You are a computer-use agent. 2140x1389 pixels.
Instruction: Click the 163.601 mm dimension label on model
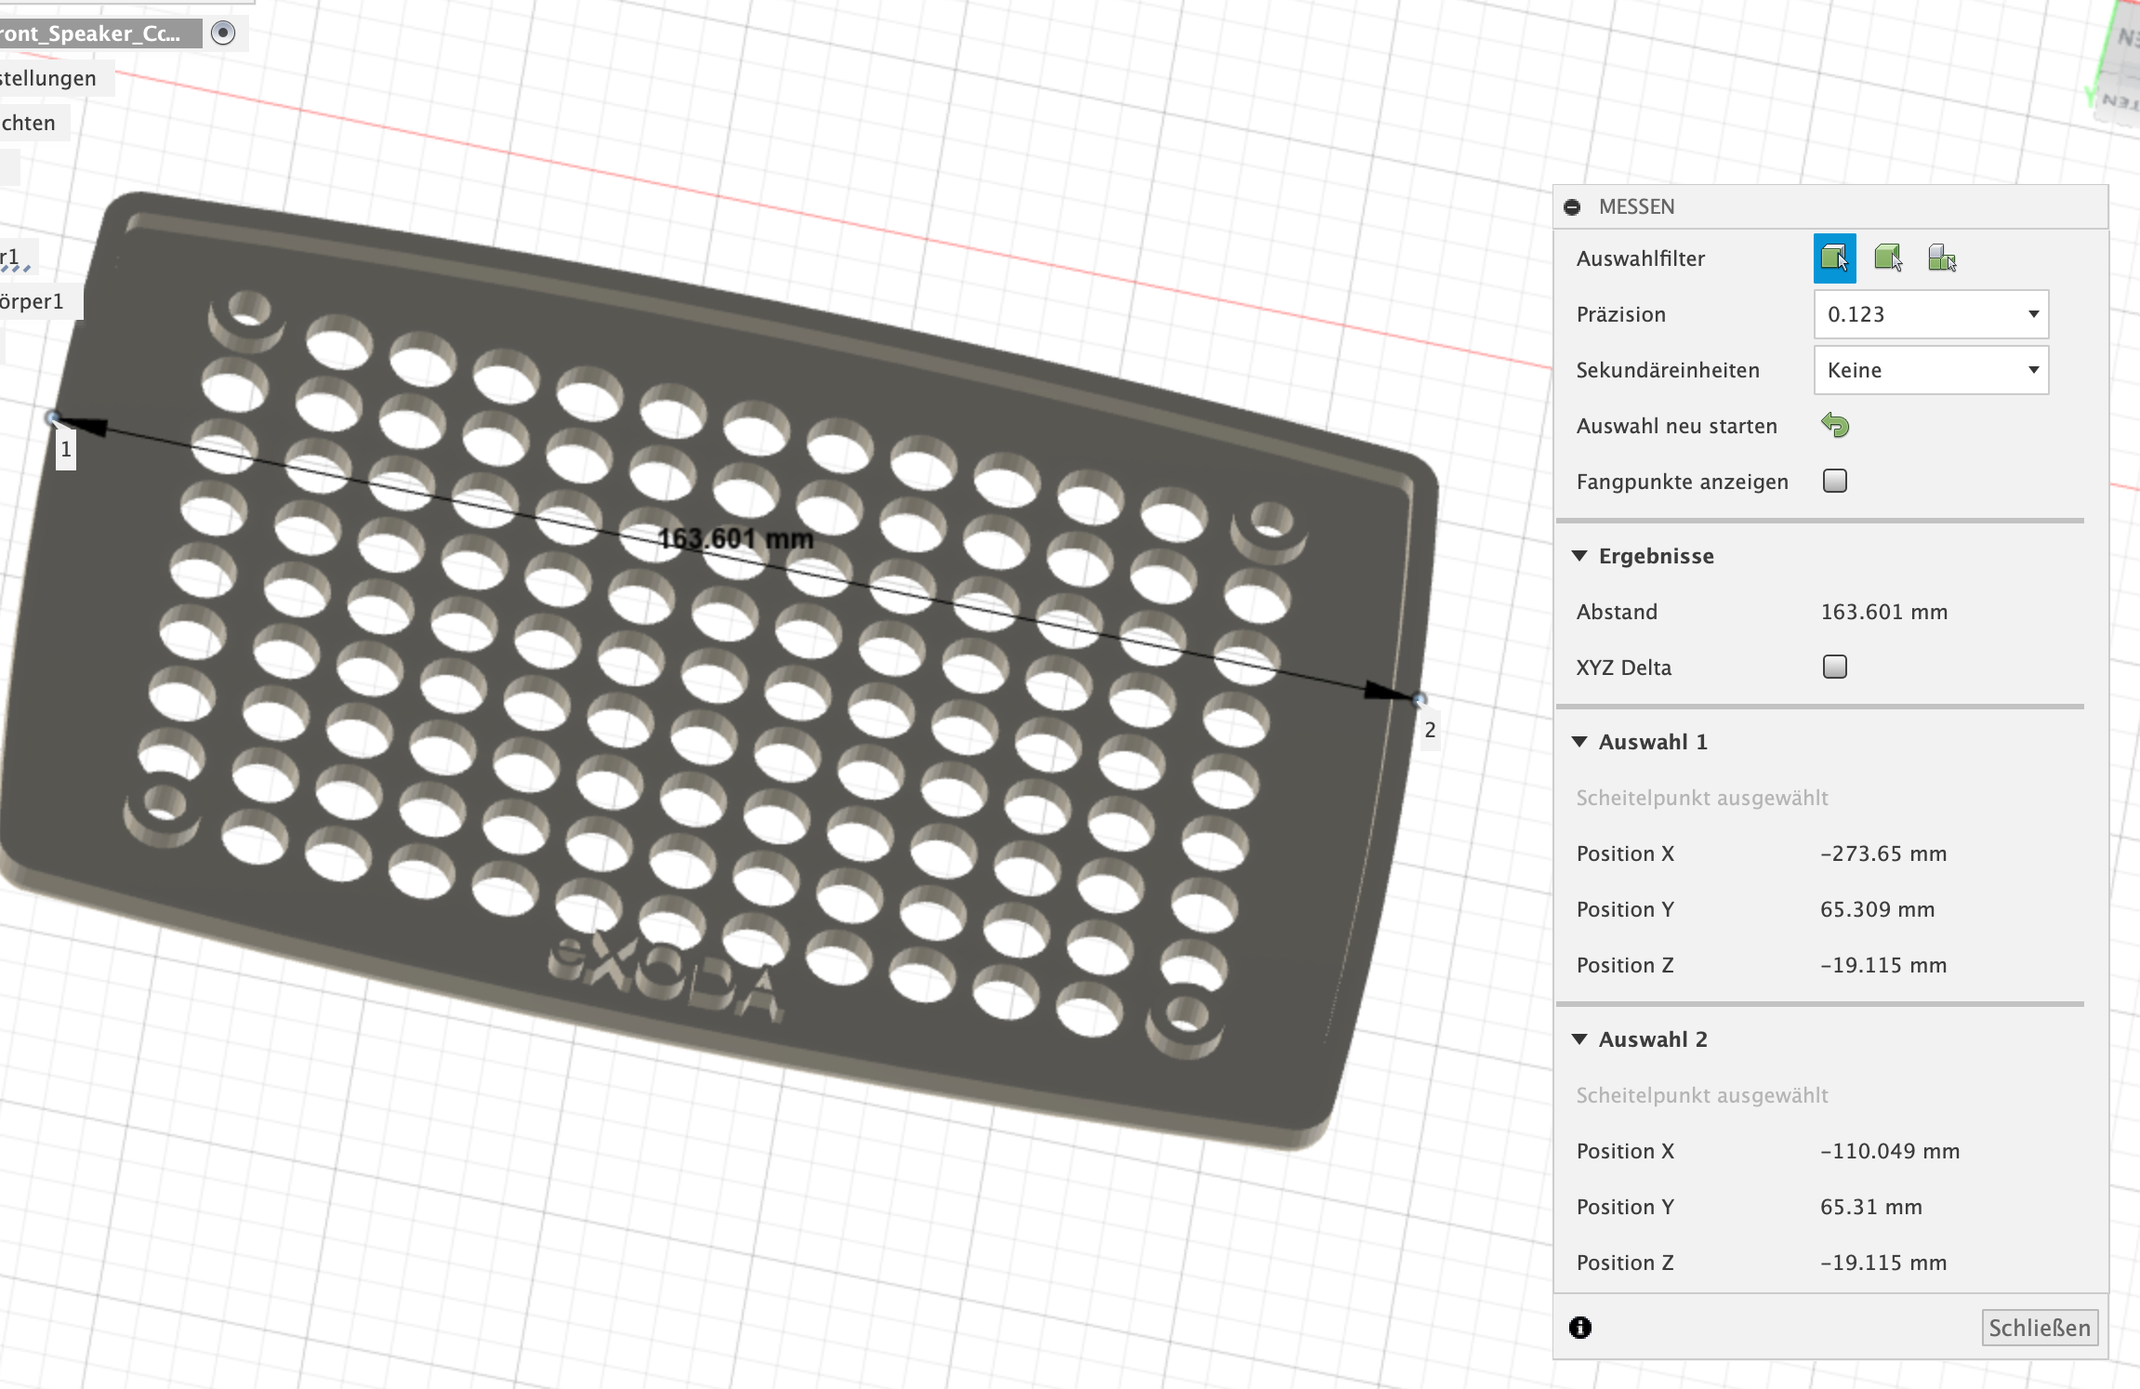point(735,539)
